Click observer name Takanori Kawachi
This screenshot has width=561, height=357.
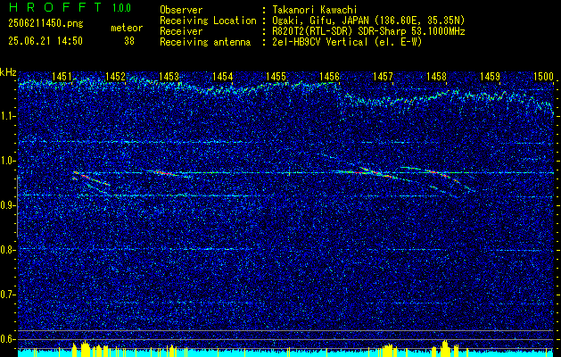coord(313,10)
